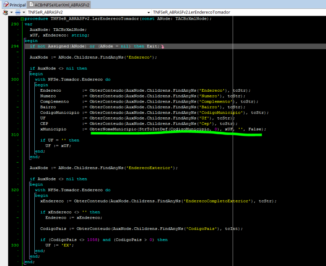Click the 'CodigoMunicipio' assignment variable name
Viewport: 326px width, 266px height.
pos(60,113)
